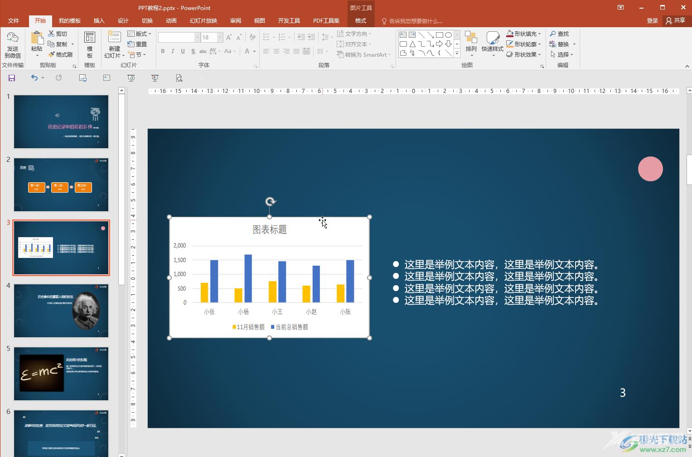The height and width of the screenshot is (457, 692).
Task: Click the Cut scissors button
Action: [58, 34]
